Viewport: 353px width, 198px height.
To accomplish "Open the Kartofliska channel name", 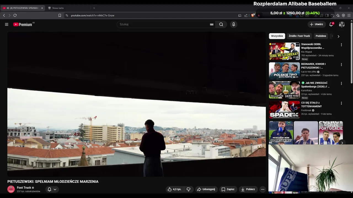I will pos(306,90).
